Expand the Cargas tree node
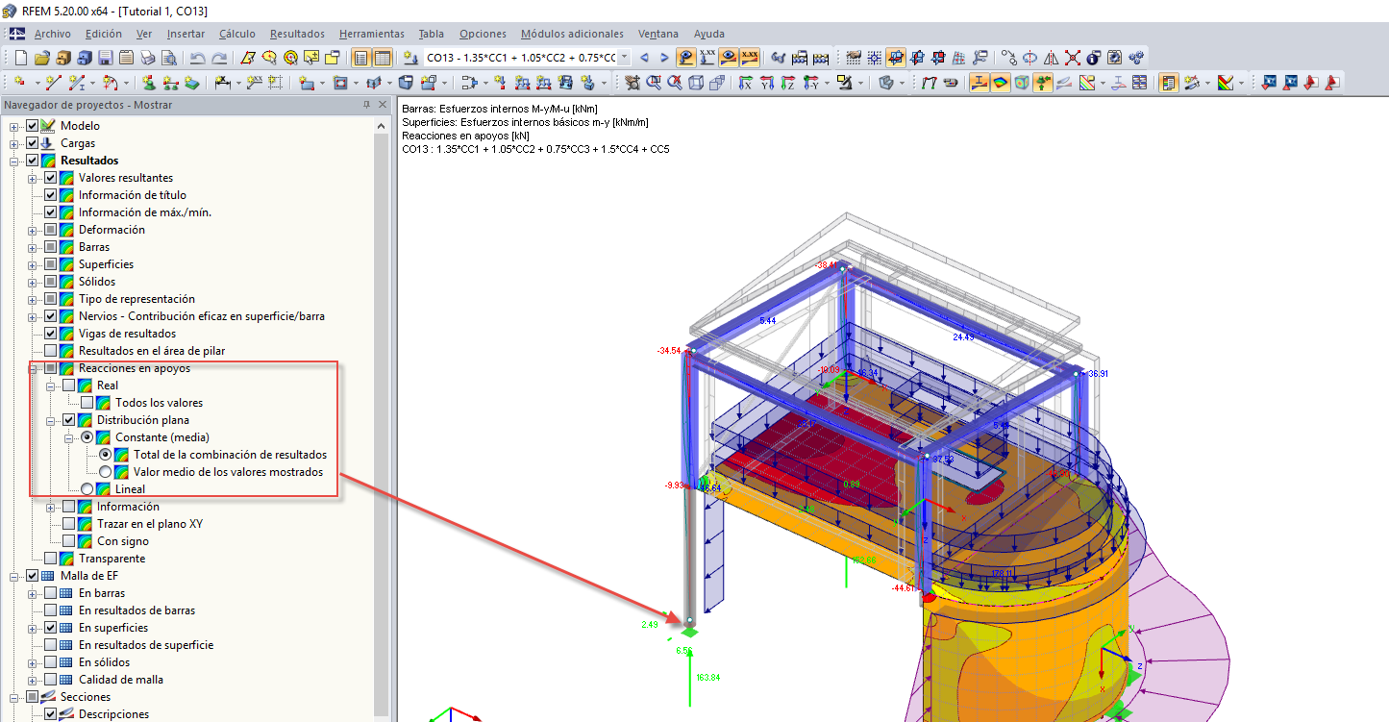The height and width of the screenshot is (722, 1389). 14,143
